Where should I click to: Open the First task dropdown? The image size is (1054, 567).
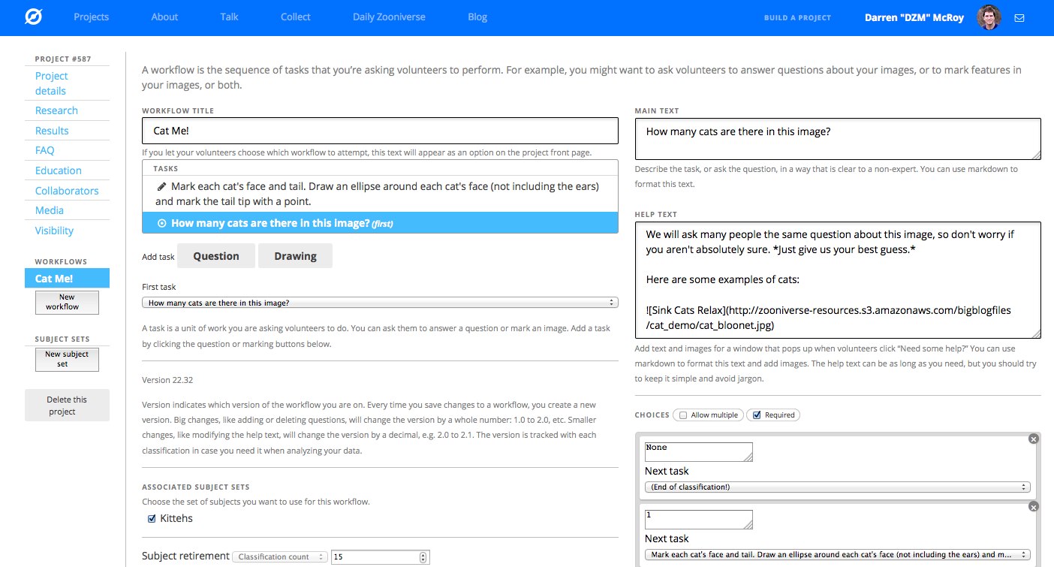[380, 303]
